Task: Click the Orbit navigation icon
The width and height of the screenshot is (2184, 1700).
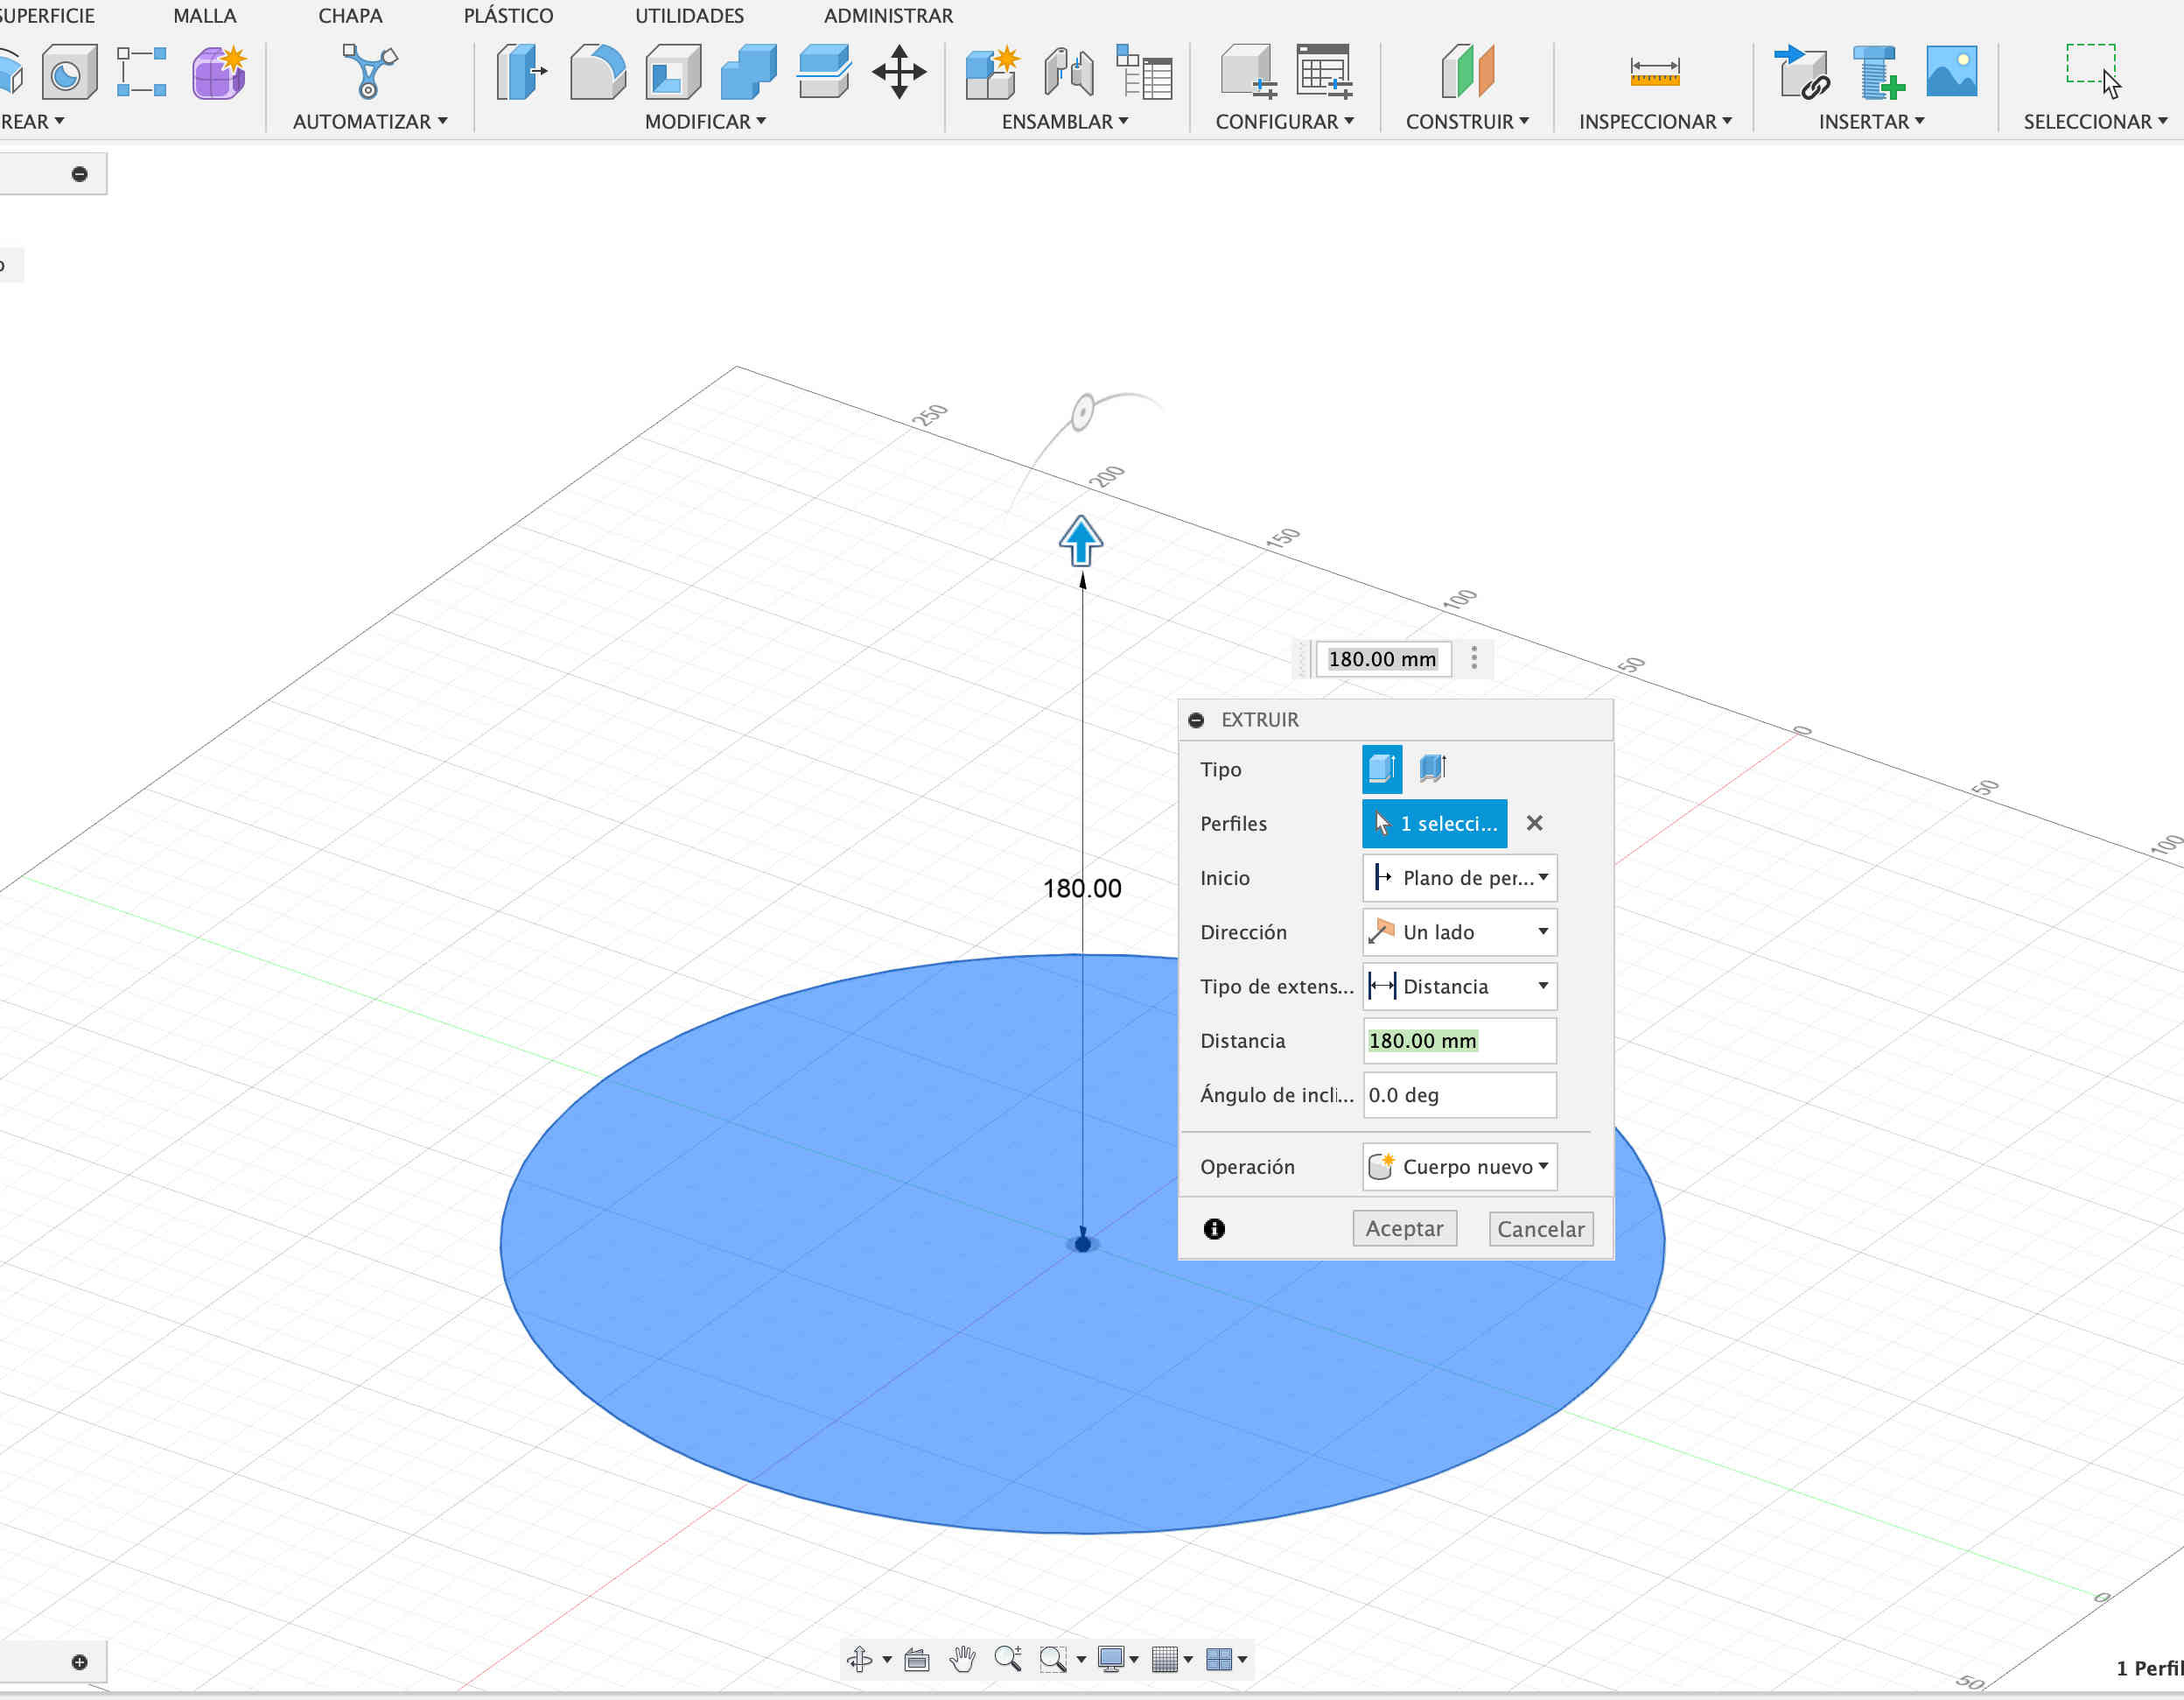Action: [x=860, y=1660]
